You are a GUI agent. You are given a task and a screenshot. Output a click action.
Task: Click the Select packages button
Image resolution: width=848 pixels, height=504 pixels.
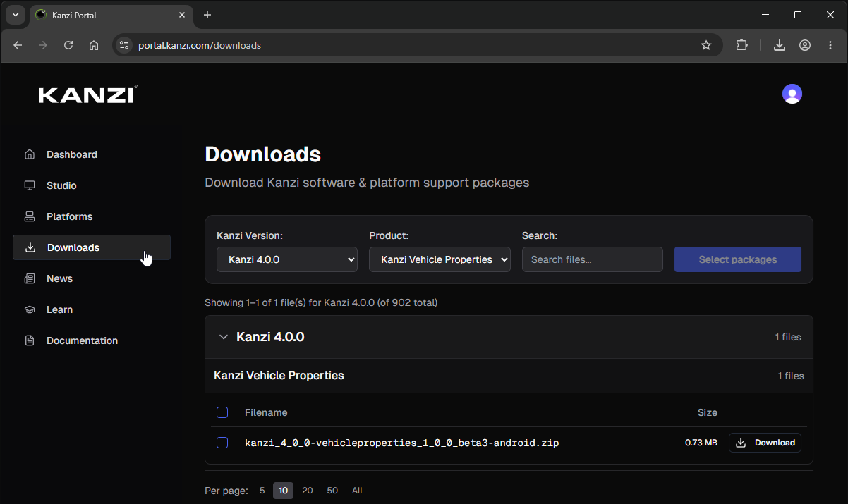[x=738, y=259]
